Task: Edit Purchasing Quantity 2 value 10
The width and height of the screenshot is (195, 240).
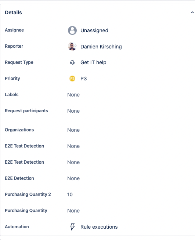Action: [70, 194]
